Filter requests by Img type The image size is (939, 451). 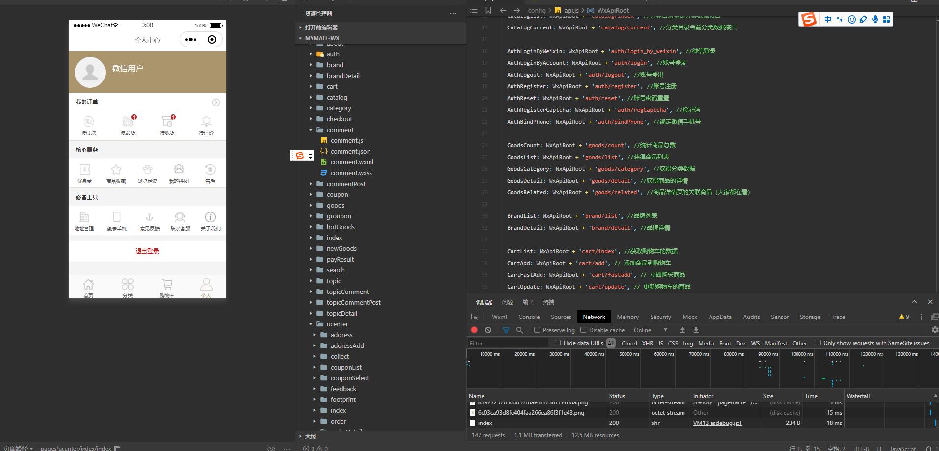[x=688, y=343]
